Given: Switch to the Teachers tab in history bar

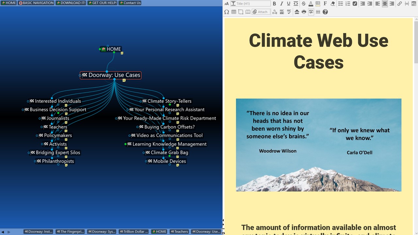Looking at the screenshot, I should [179, 232].
